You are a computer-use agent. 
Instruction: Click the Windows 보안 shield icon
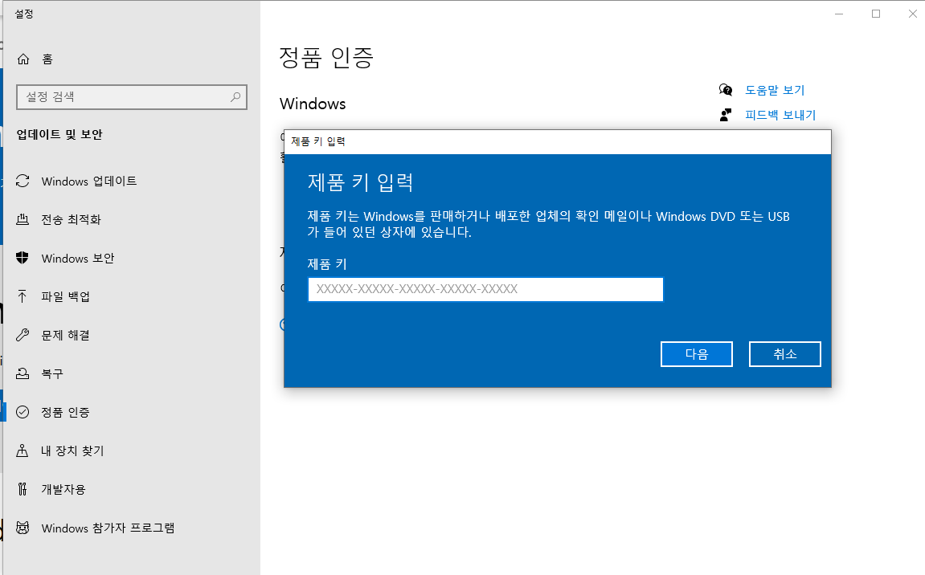click(23, 258)
